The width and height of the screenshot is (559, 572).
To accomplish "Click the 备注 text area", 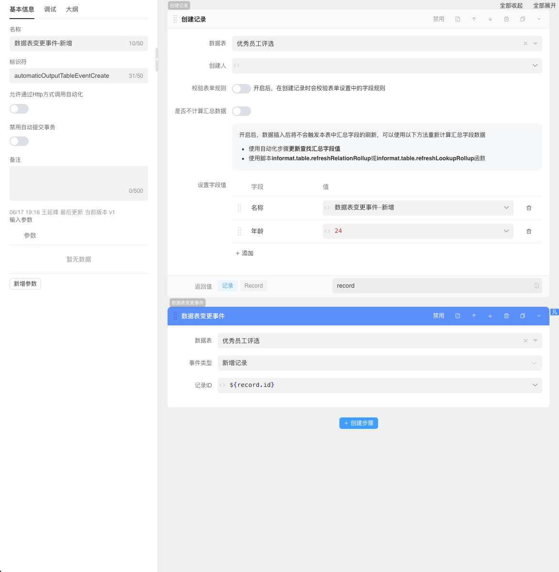I will tap(78, 183).
